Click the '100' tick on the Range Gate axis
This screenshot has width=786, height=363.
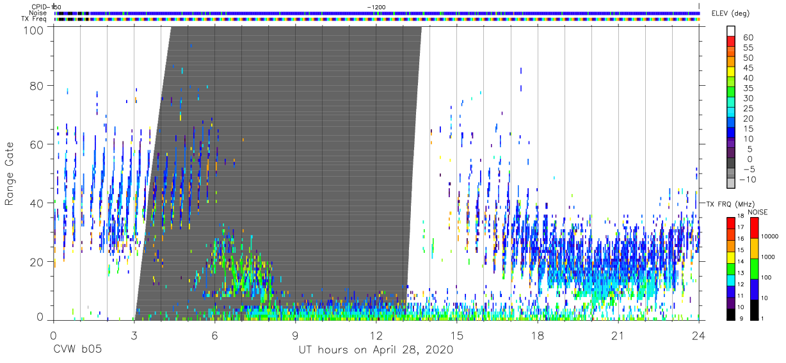(x=33, y=30)
